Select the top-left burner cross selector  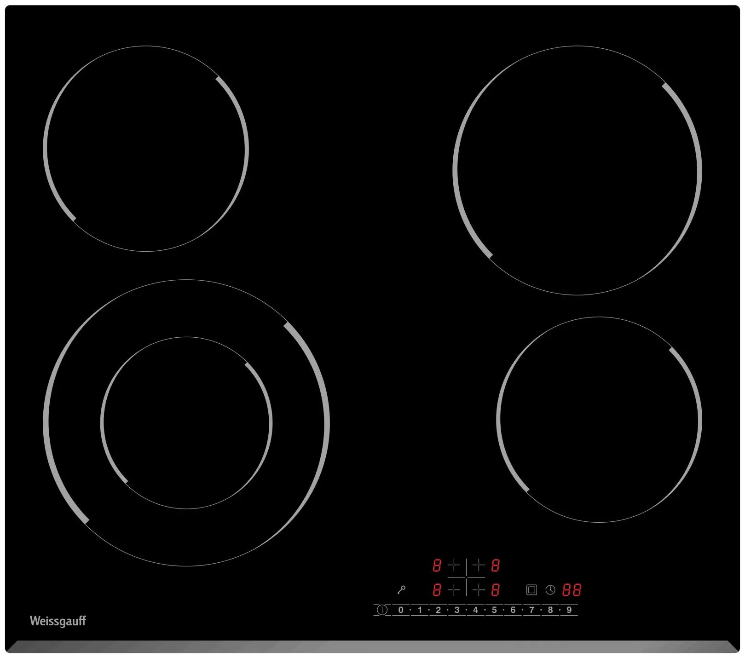click(x=454, y=565)
